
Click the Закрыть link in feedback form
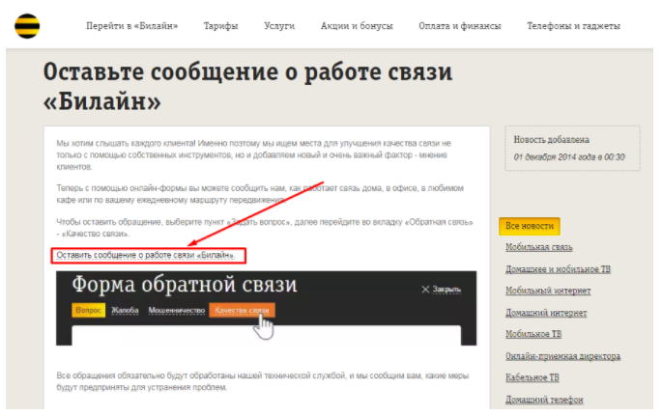click(446, 290)
